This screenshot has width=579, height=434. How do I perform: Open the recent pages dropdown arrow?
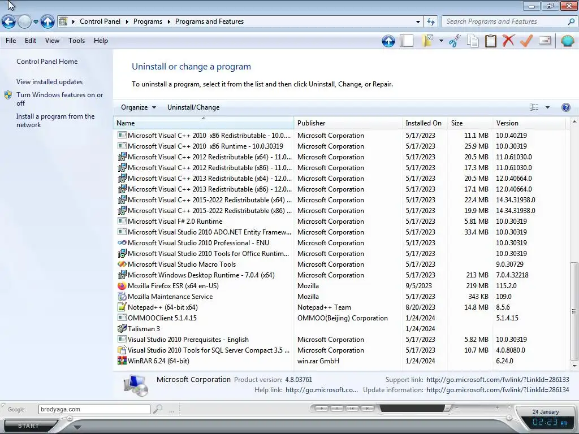(x=36, y=22)
